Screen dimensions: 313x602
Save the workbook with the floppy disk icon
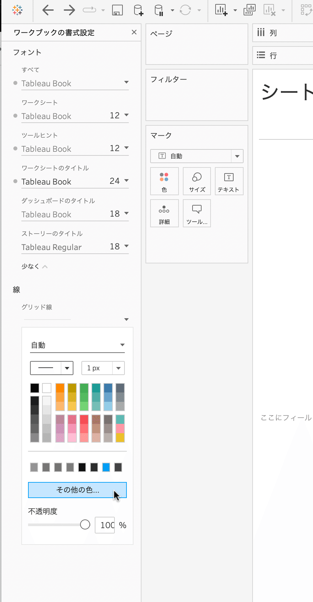(117, 10)
